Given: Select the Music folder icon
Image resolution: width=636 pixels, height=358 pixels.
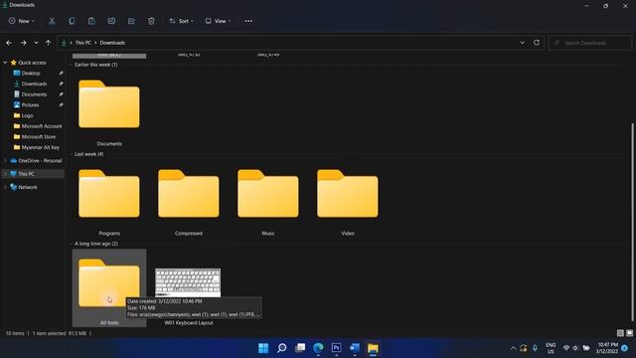Looking at the screenshot, I should pyautogui.click(x=268, y=194).
